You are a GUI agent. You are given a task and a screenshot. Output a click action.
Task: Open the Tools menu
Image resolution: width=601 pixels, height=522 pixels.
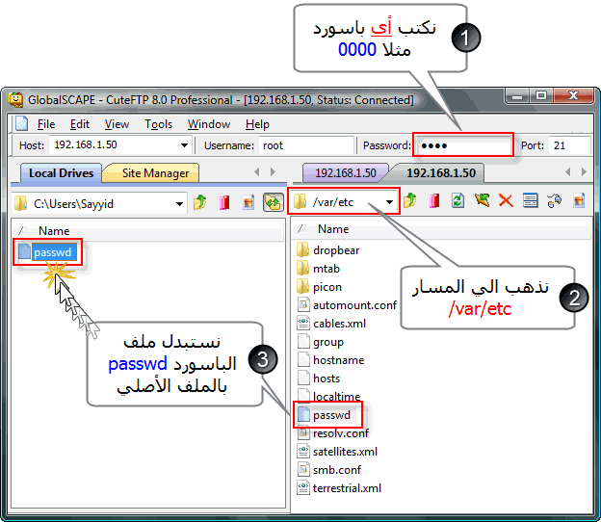click(x=158, y=124)
